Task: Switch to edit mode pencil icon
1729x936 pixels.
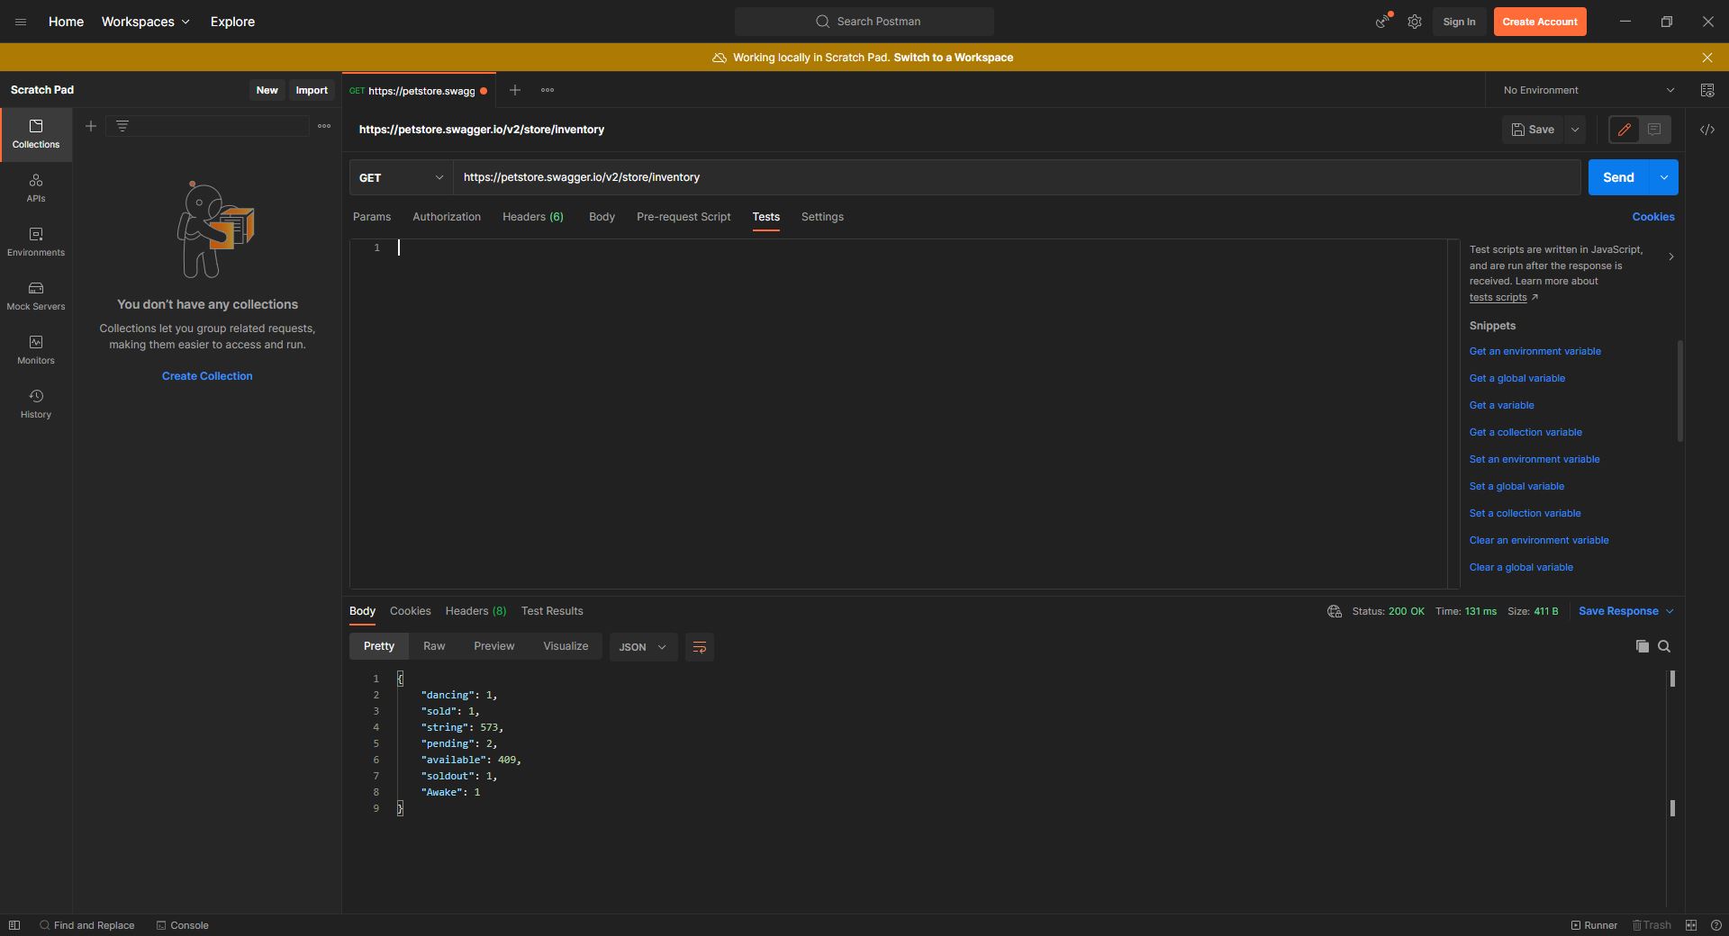Action: (1625, 130)
